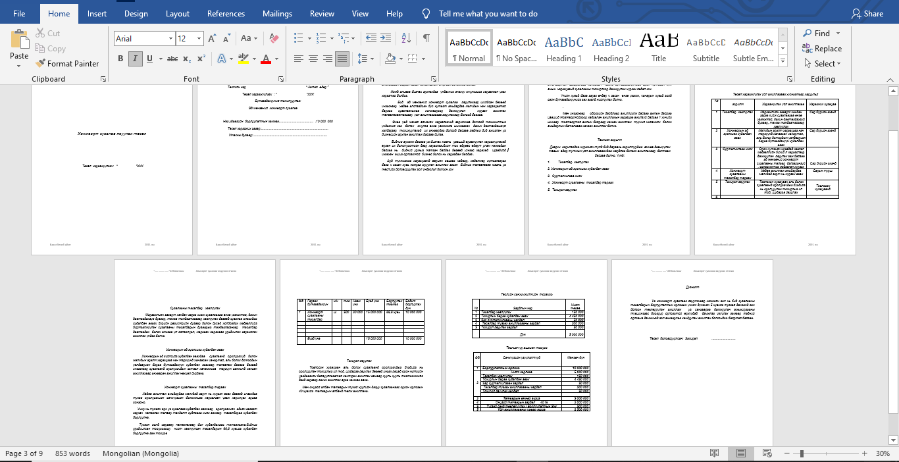Click the Subscript icon

pyautogui.click(x=188, y=59)
